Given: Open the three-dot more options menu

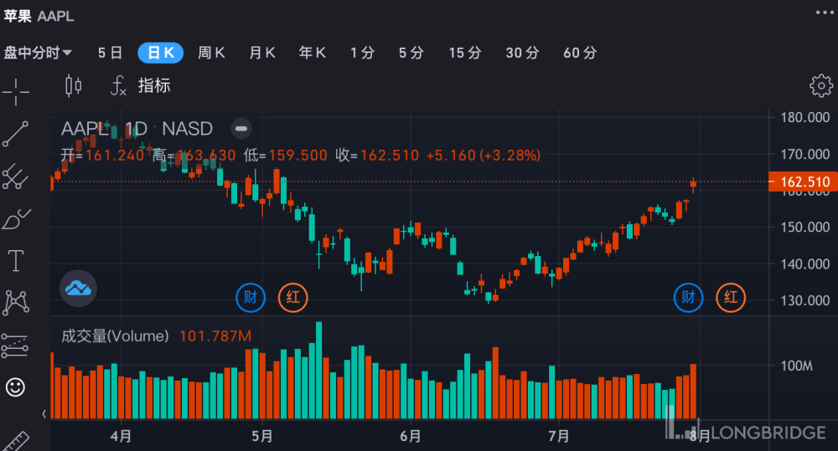Looking at the screenshot, I should [x=824, y=12].
